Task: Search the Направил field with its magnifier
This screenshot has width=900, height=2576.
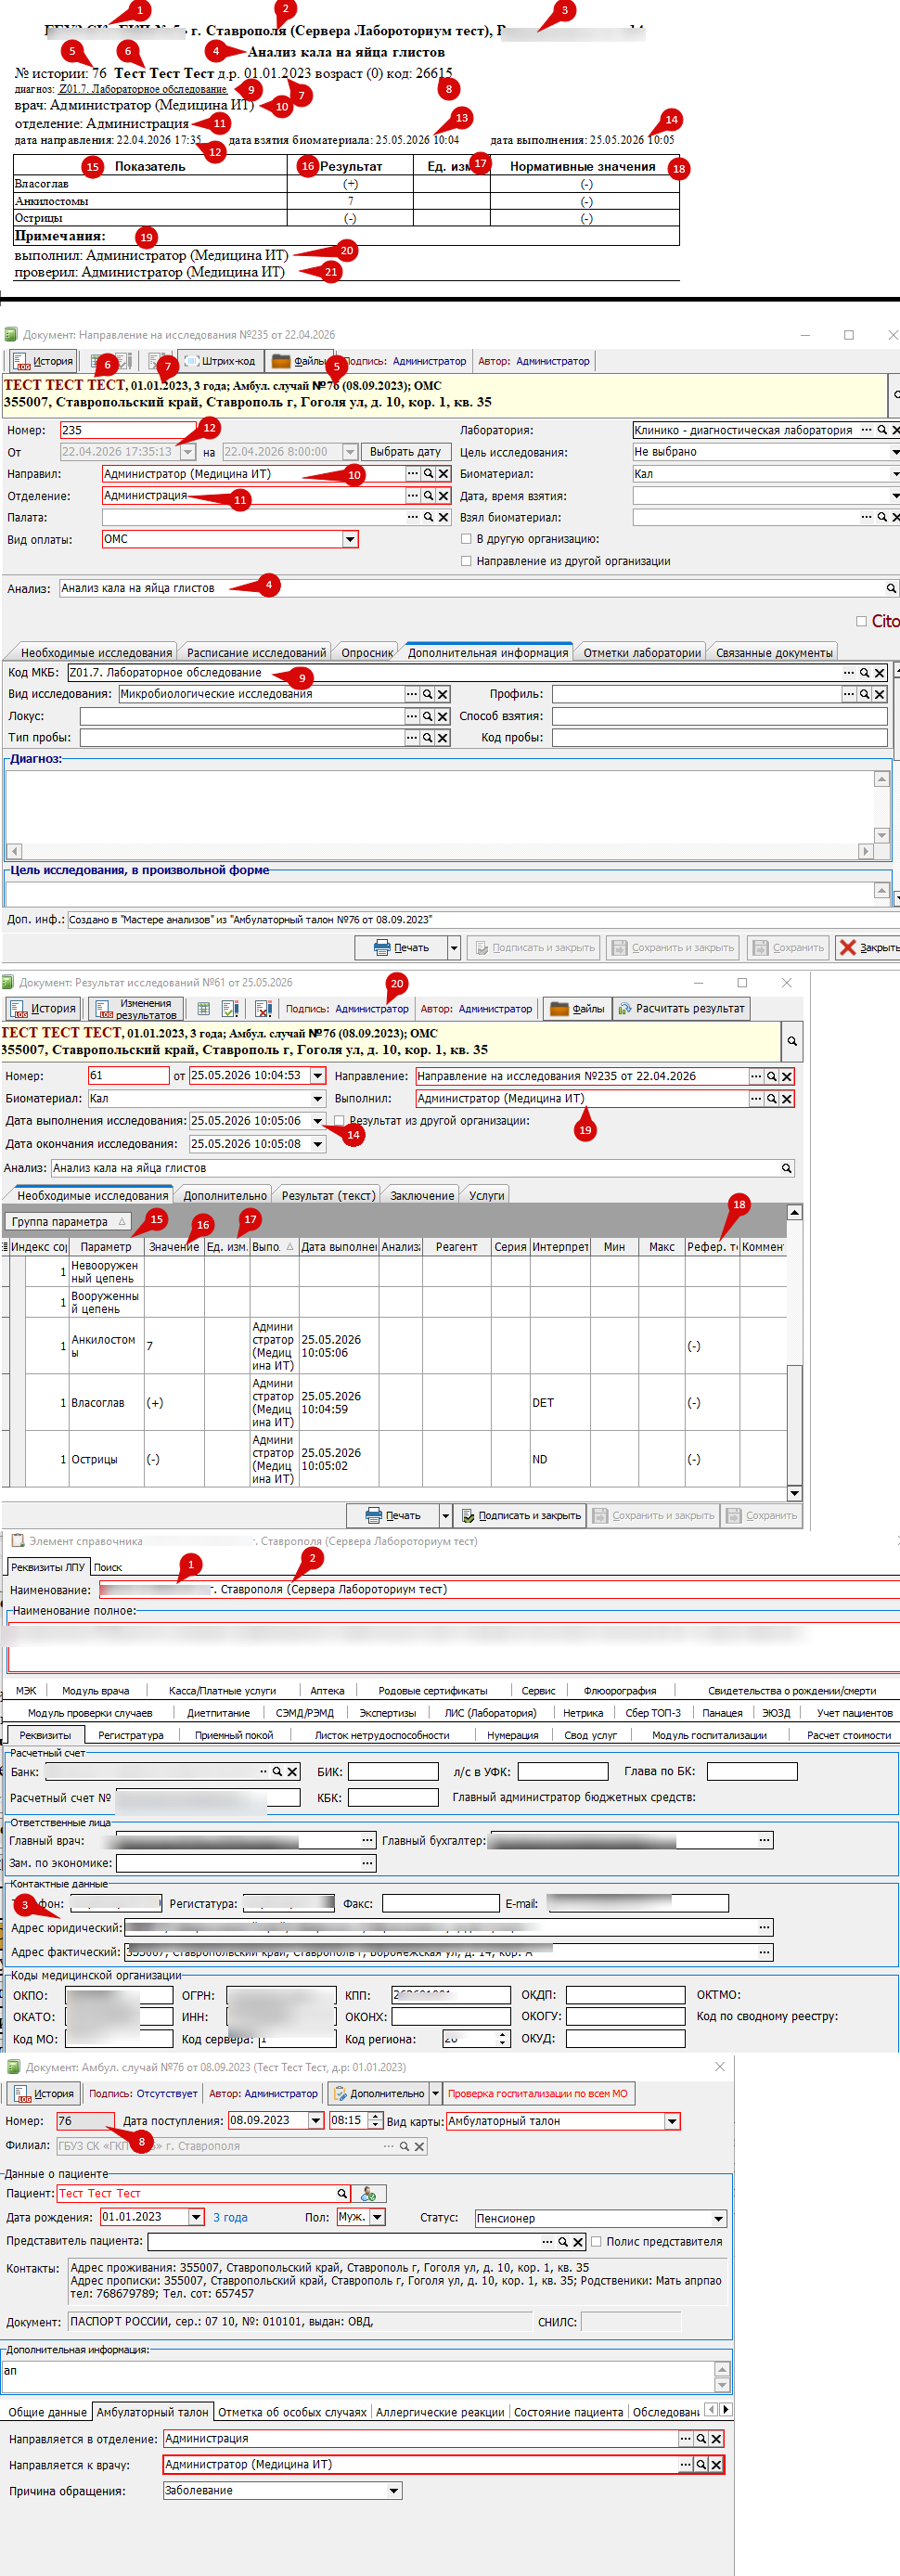Action: point(428,474)
